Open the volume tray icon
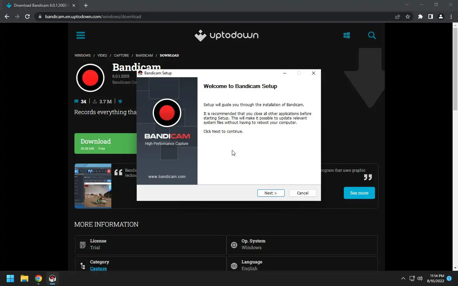The width and height of the screenshot is (458, 286). pos(420,279)
